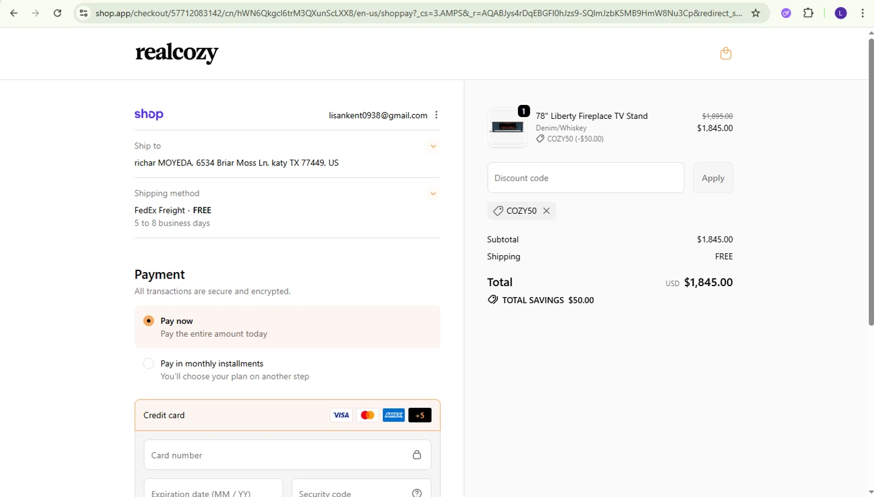Expand the Shipping method section
This screenshot has width=874, height=497.
tap(433, 193)
